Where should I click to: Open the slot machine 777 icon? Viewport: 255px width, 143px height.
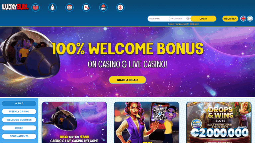click(x=69, y=8)
